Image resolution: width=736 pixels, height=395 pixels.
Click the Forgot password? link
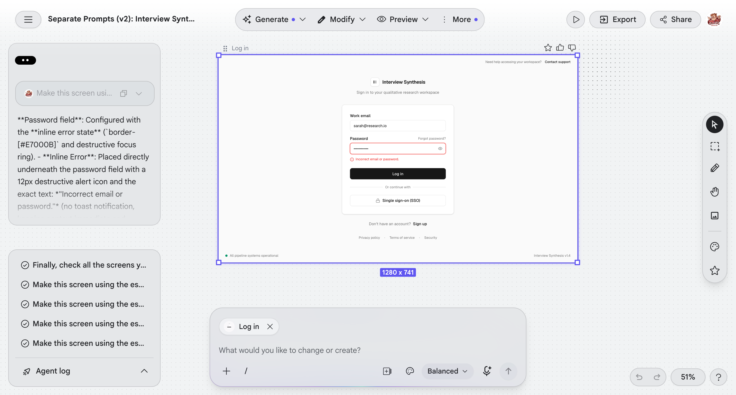click(x=432, y=139)
